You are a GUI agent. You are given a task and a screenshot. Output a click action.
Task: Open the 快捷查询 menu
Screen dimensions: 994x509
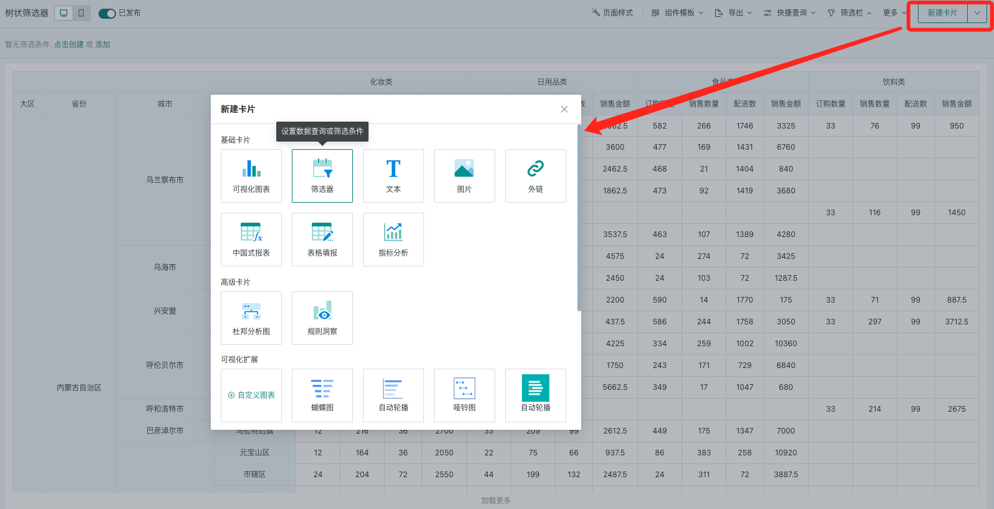click(x=790, y=13)
